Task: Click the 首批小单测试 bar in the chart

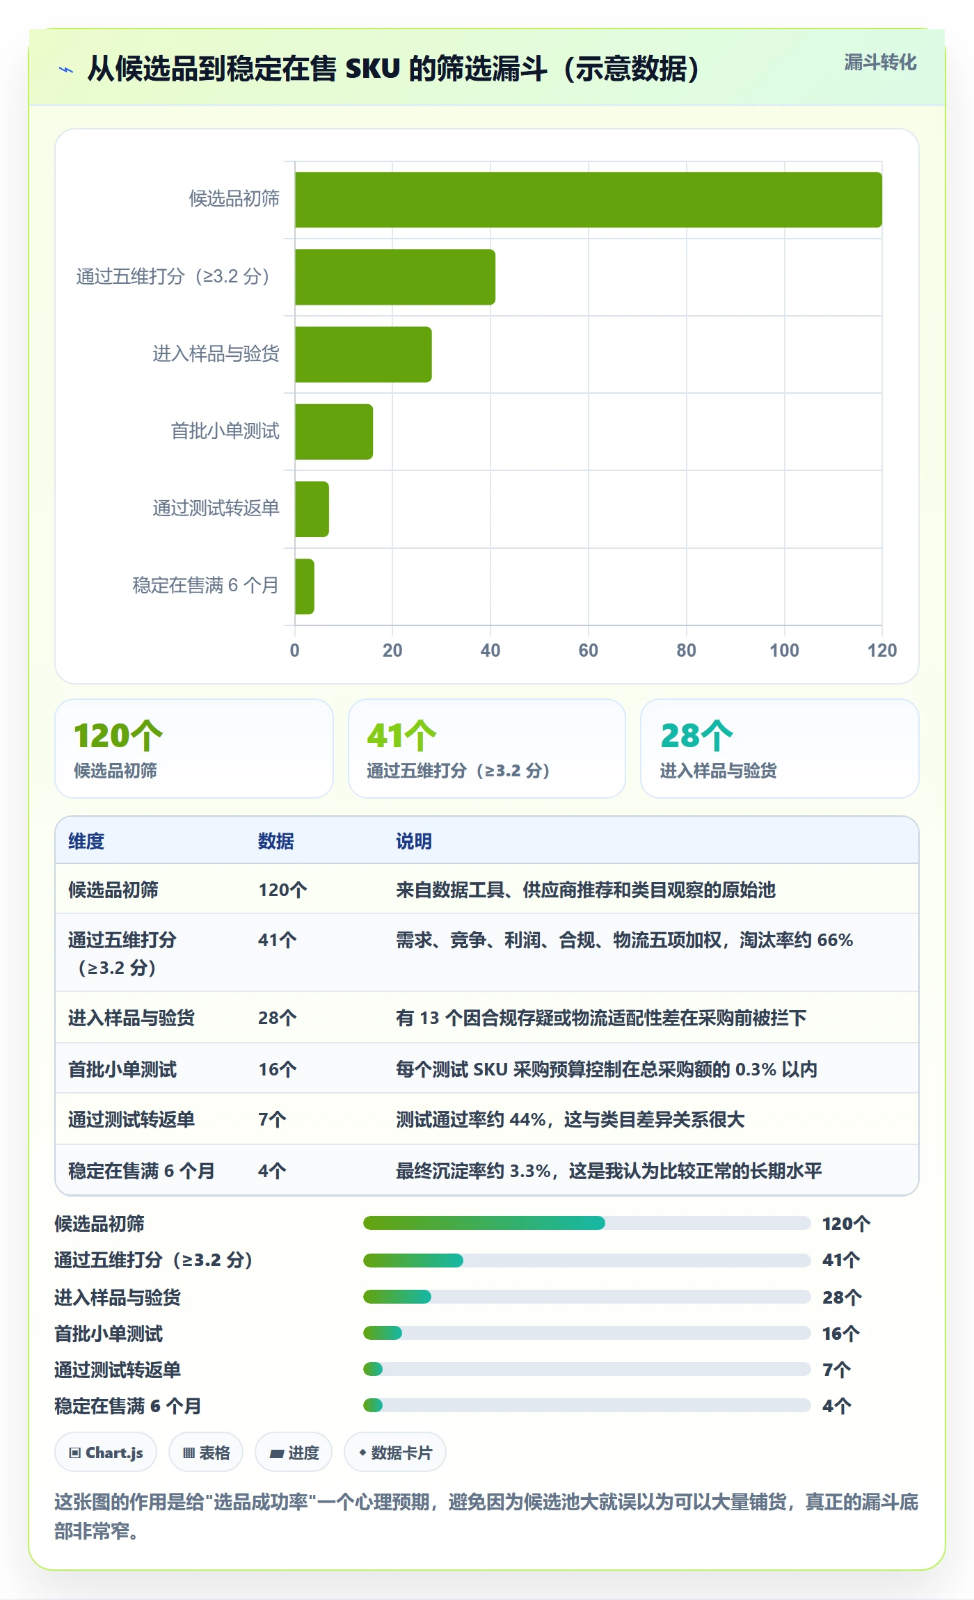Action: point(334,431)
